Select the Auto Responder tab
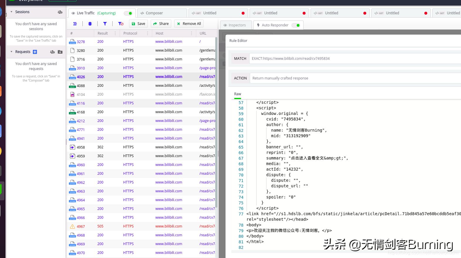 click(278, 25)
